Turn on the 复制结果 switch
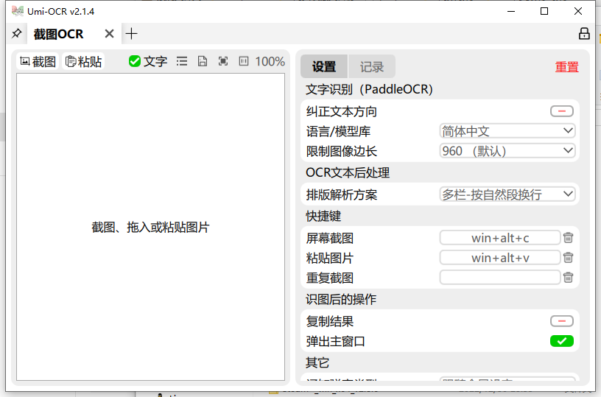 coord(561,322)
